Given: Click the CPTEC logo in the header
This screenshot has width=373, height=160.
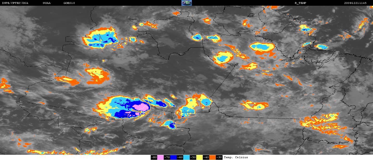Looking at the screenshot, I should 186,3.
